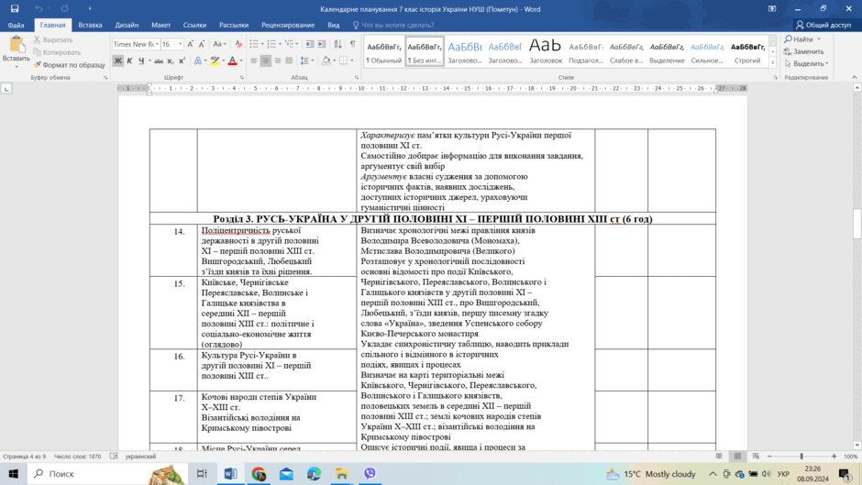
Task: Increase paragraph indent
Action: [x=322, y=44]
